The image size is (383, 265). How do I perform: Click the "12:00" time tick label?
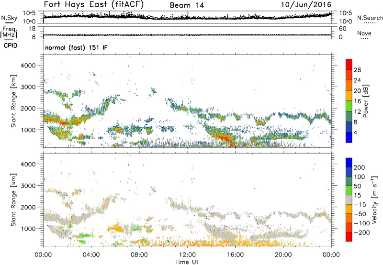pos(187,255)
